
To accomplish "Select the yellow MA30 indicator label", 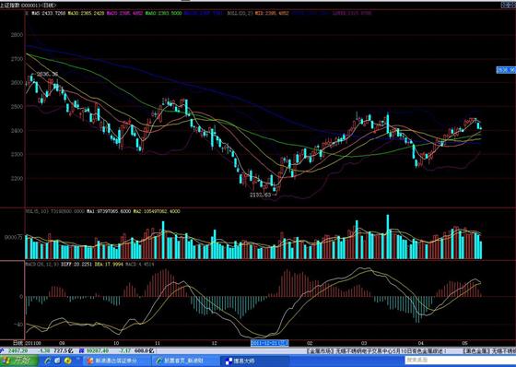I will [x=87, y=13].
